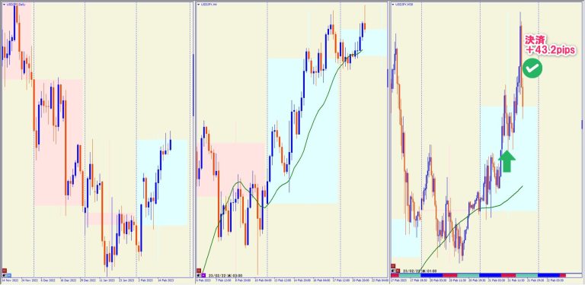The height and width of the screenshot is (285, 585).
Task: Click the 17 Feb 2023 label on M30 axis
Action: point(399,280)
